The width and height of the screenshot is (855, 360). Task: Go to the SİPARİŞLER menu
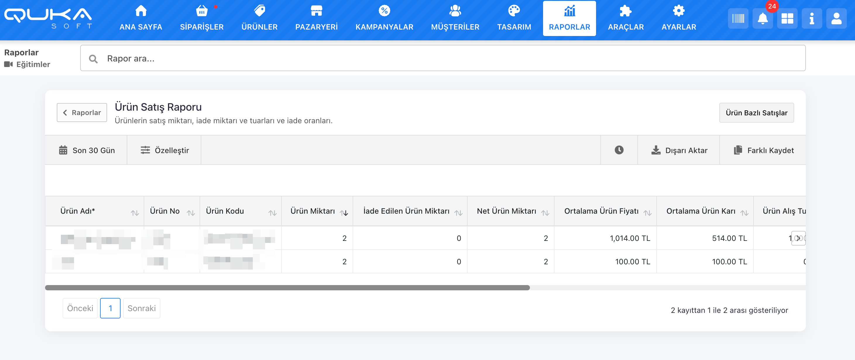202,19
